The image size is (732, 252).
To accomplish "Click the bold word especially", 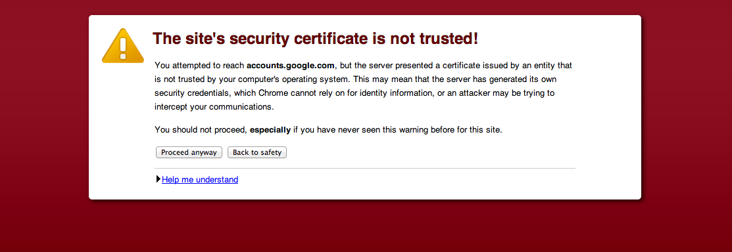I will tap(270, 130).
